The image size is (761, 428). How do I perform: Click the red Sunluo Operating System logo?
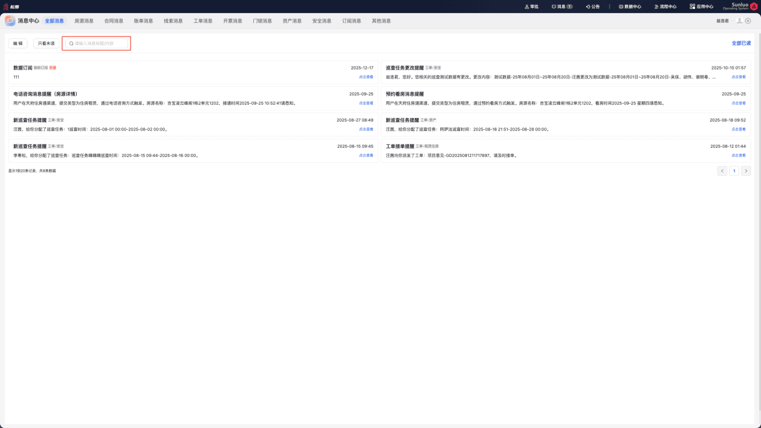pos(754,7)
